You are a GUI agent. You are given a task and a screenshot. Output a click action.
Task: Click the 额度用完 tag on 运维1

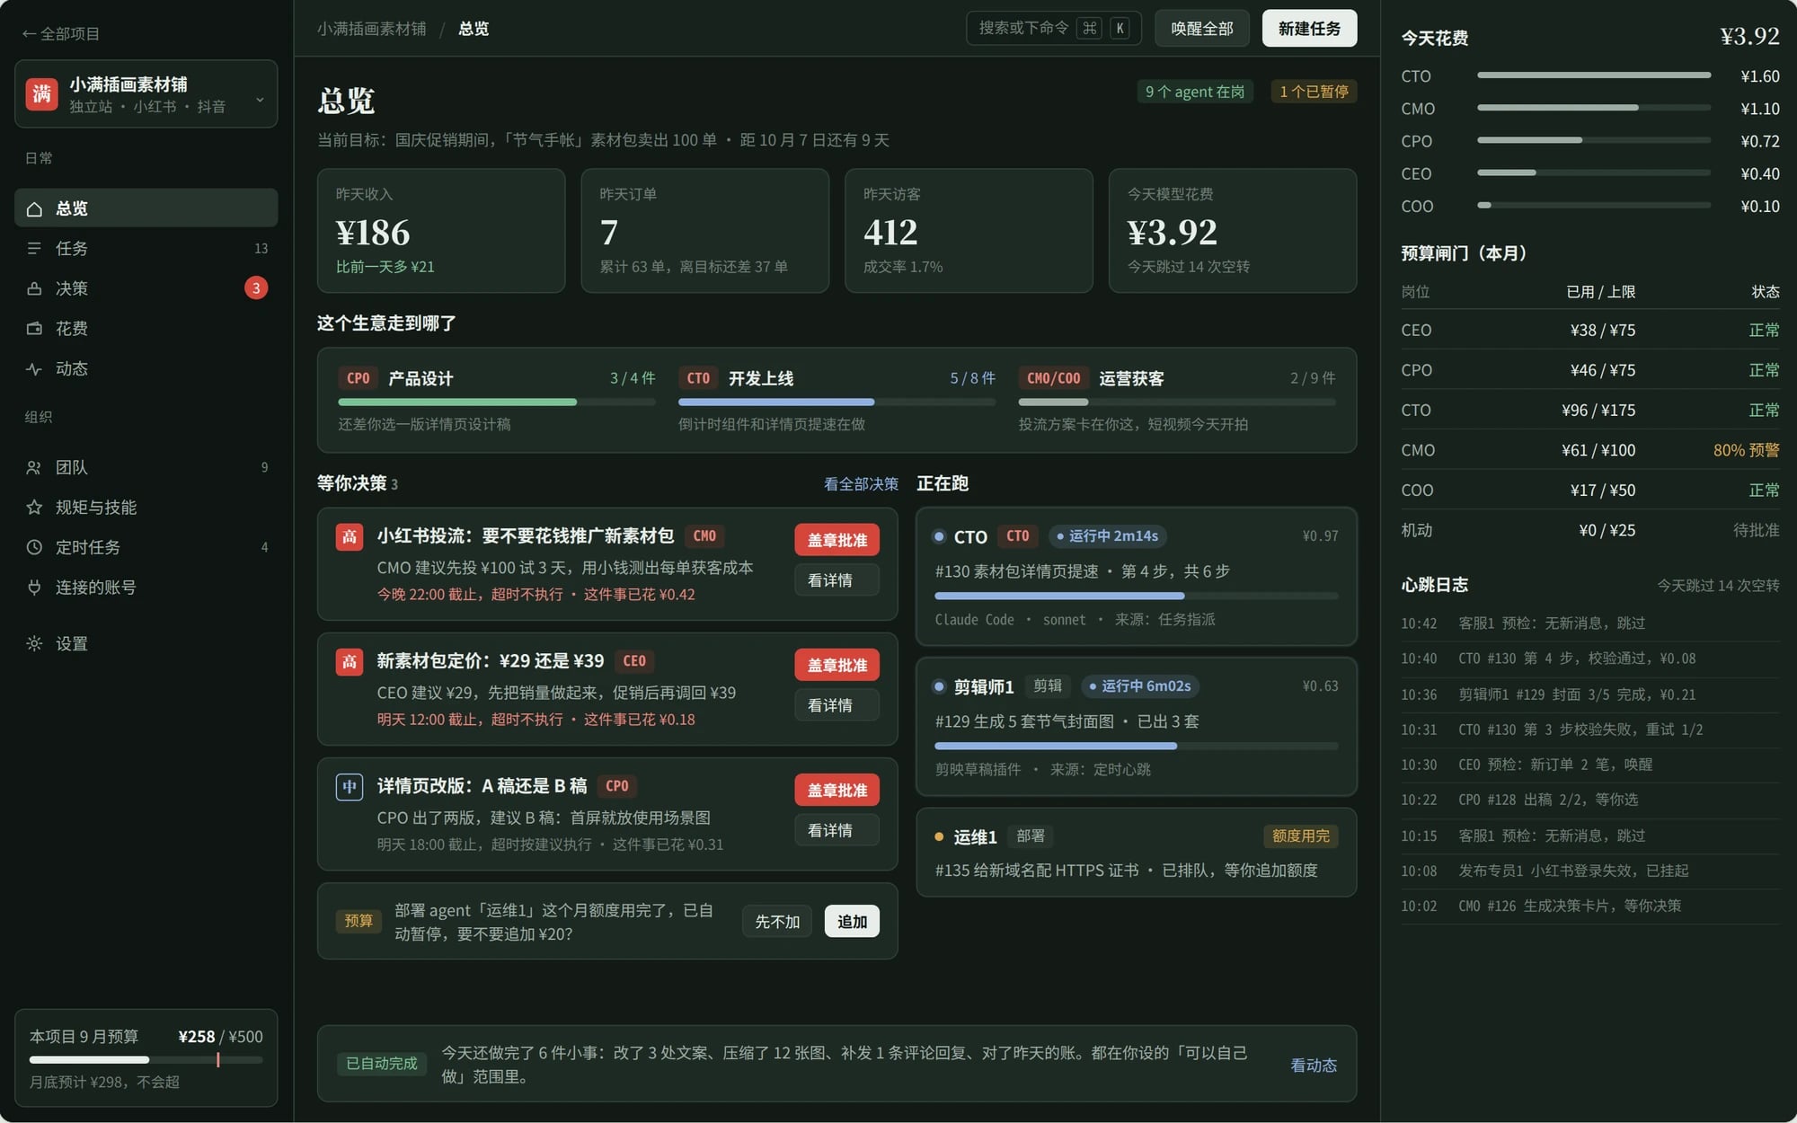(1300, 836)
